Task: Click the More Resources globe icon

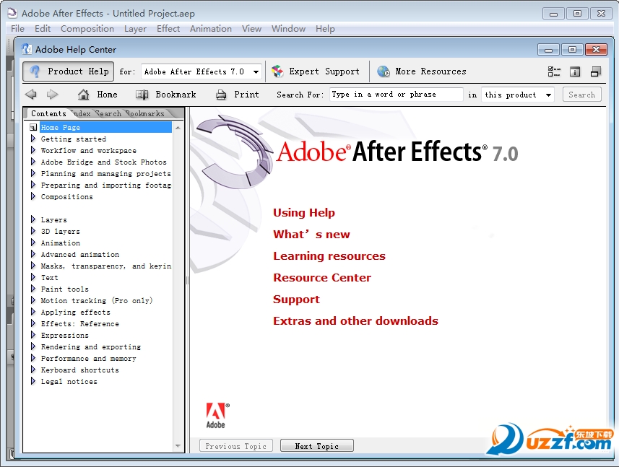Action: coord(383,71)
